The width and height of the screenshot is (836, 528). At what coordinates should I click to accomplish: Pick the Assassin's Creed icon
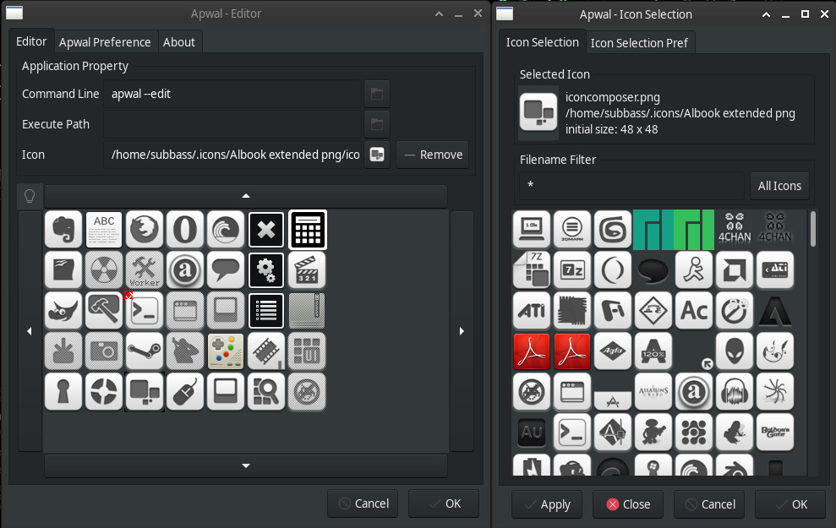coord(653,392)
